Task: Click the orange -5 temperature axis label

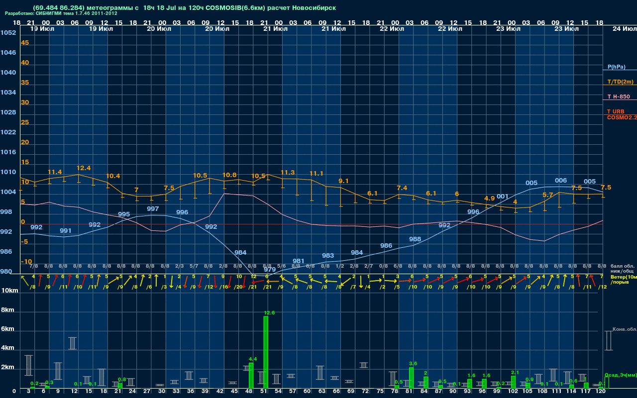Action: [25, 242]
